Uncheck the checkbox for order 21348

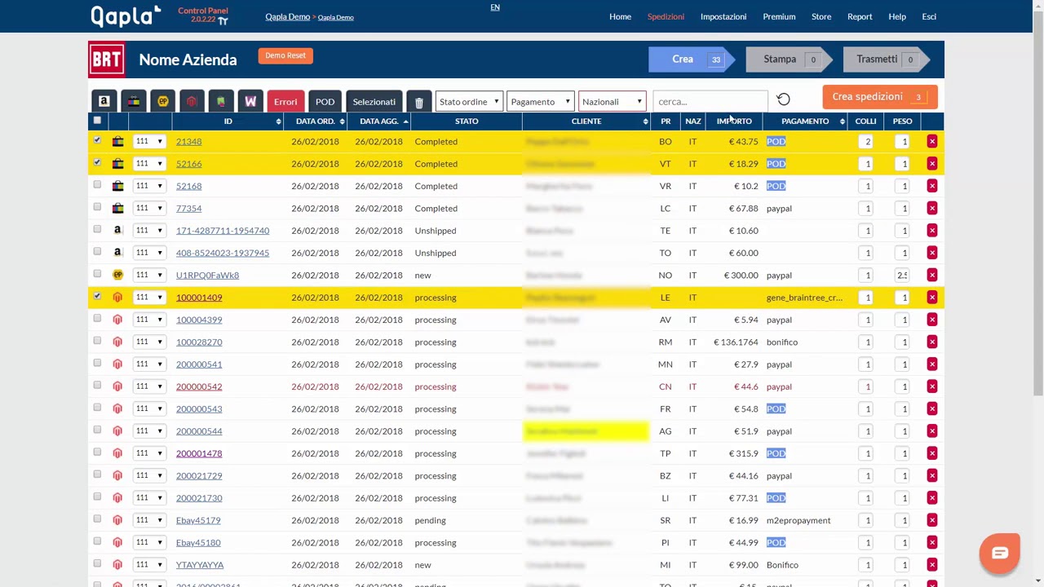(x=97, y=140)
